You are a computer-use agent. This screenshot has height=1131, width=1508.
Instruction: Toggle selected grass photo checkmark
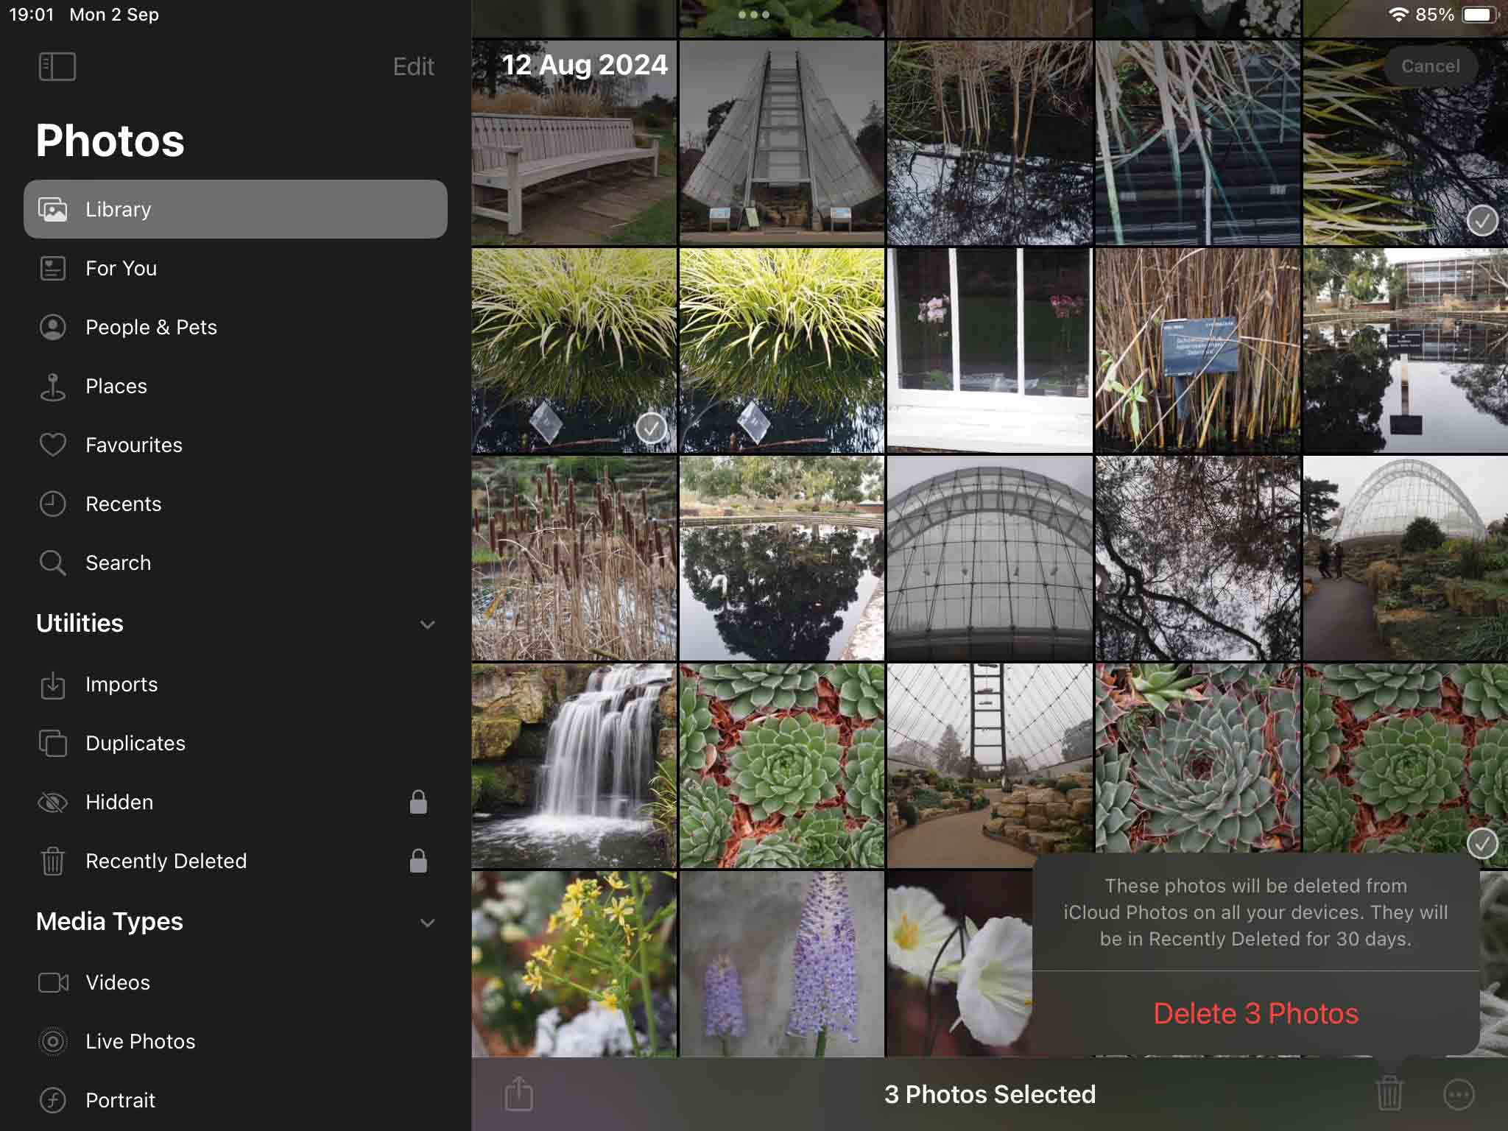(651, 429)
